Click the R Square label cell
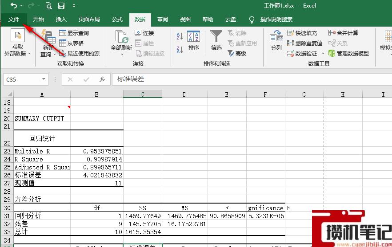Screen dimensions: 392x247 [42, 159]
